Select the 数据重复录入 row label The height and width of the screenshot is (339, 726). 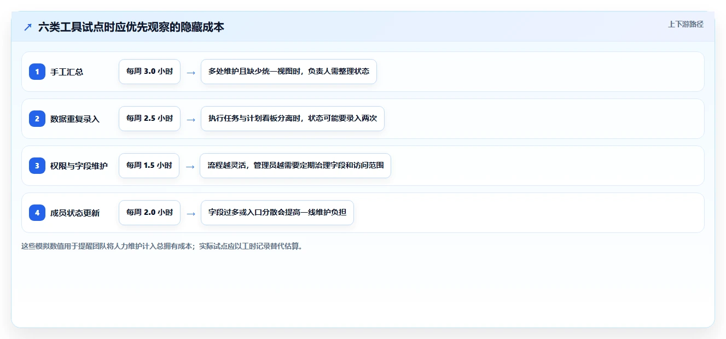[75, 119]
